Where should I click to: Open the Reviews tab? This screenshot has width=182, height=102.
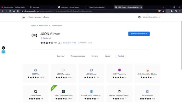(x=95, y=56)
